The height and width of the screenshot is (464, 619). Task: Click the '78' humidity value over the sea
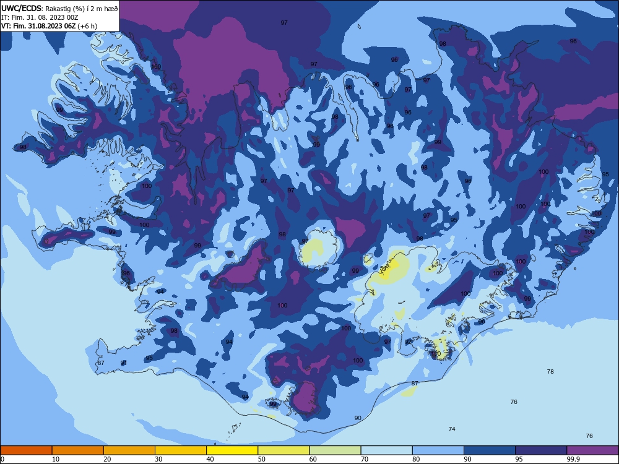550,371
